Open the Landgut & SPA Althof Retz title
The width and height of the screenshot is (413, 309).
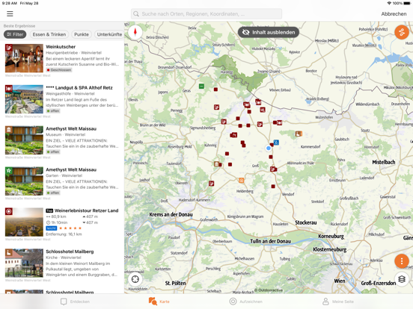tap(79, 88)
